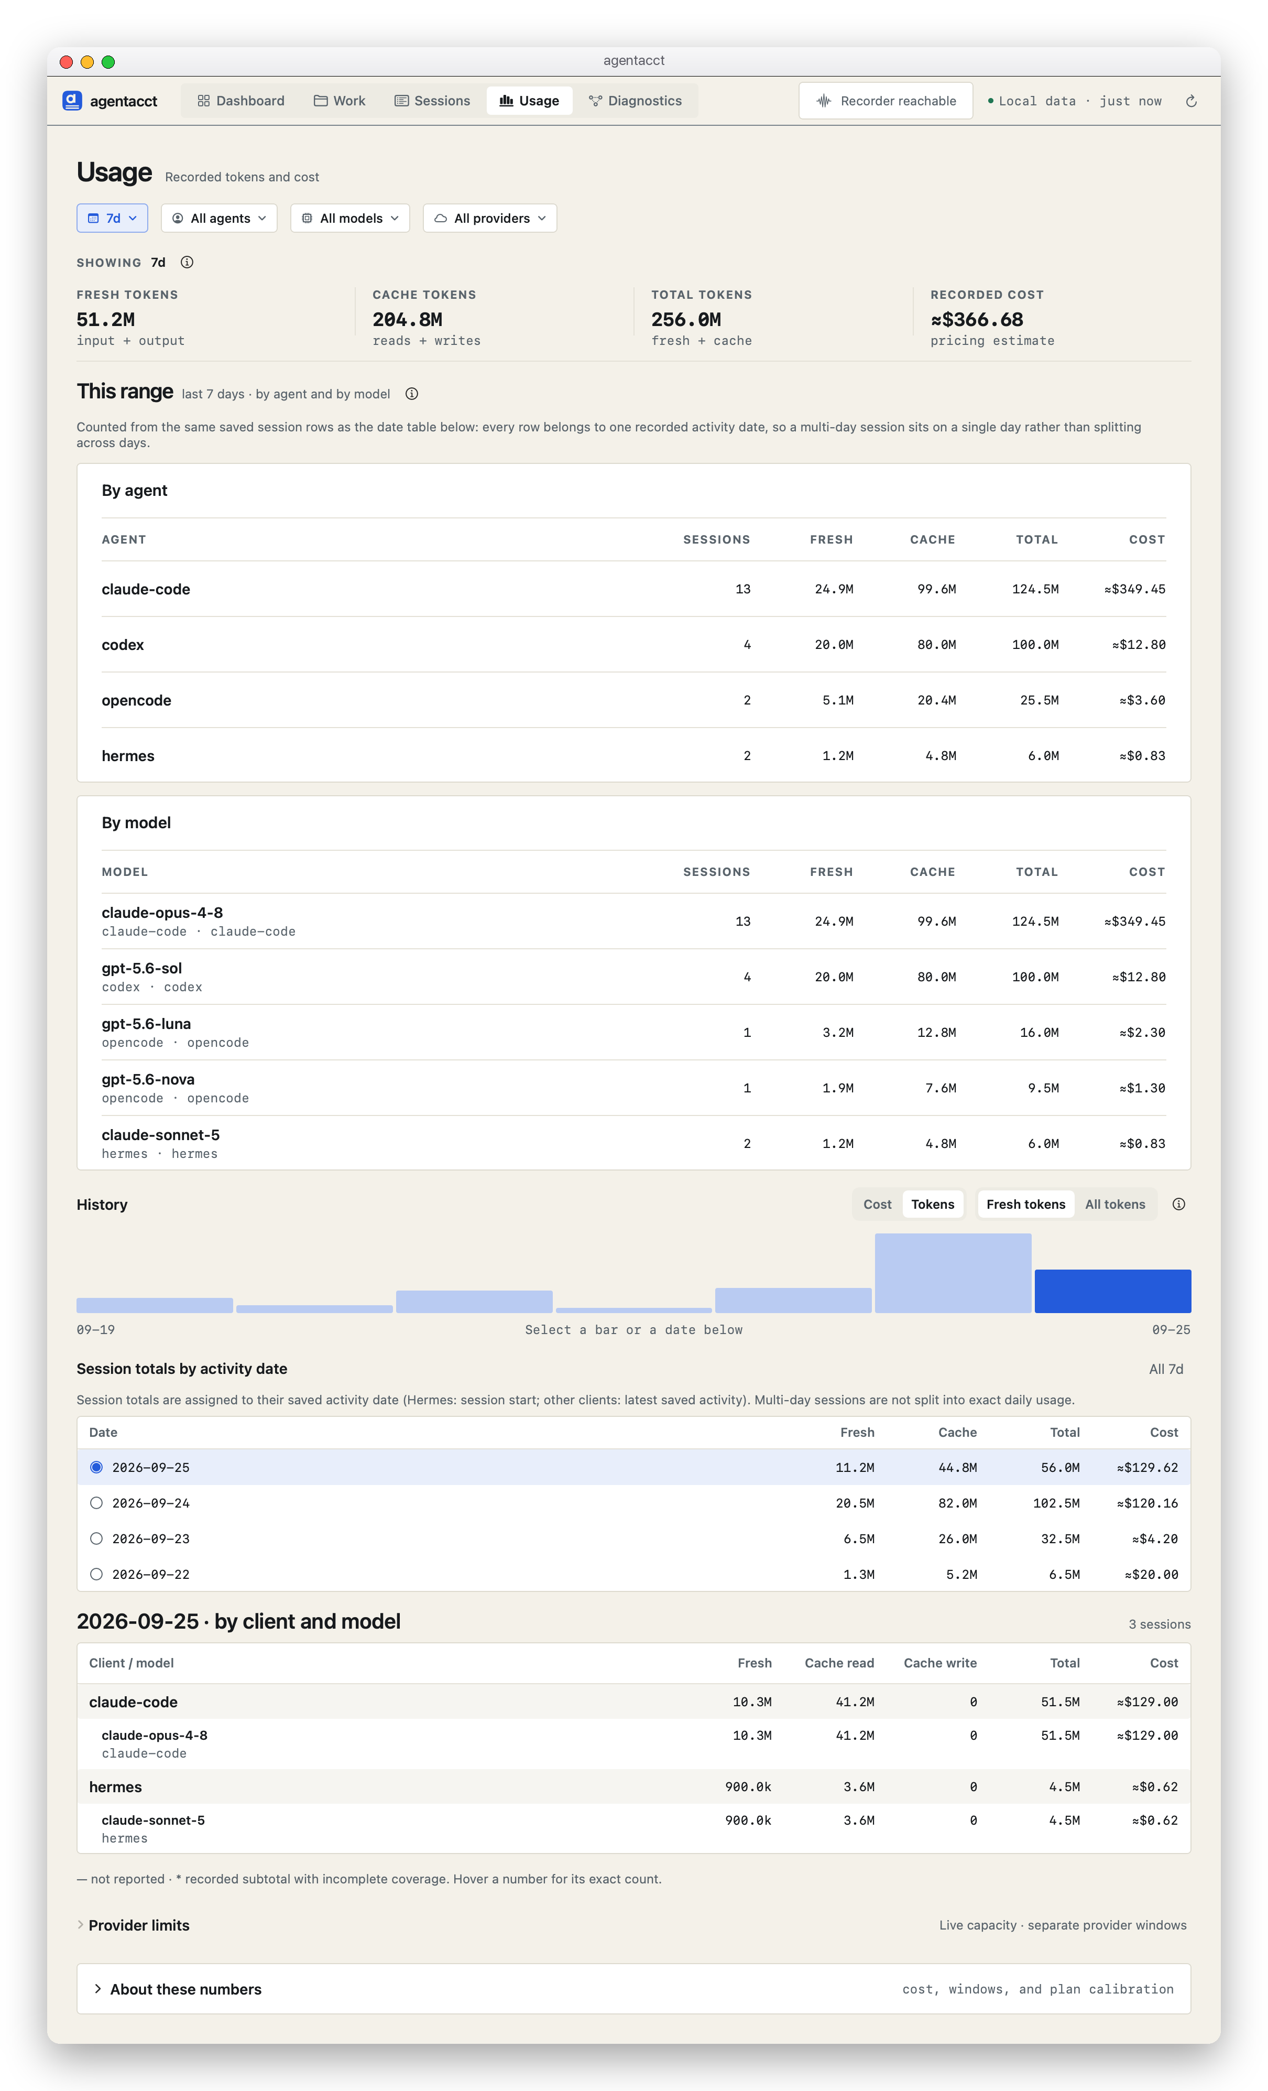Select the 2026-09-24 radio button
The width and height of the screenshot is (1268, 2091).
point(97,1503)
